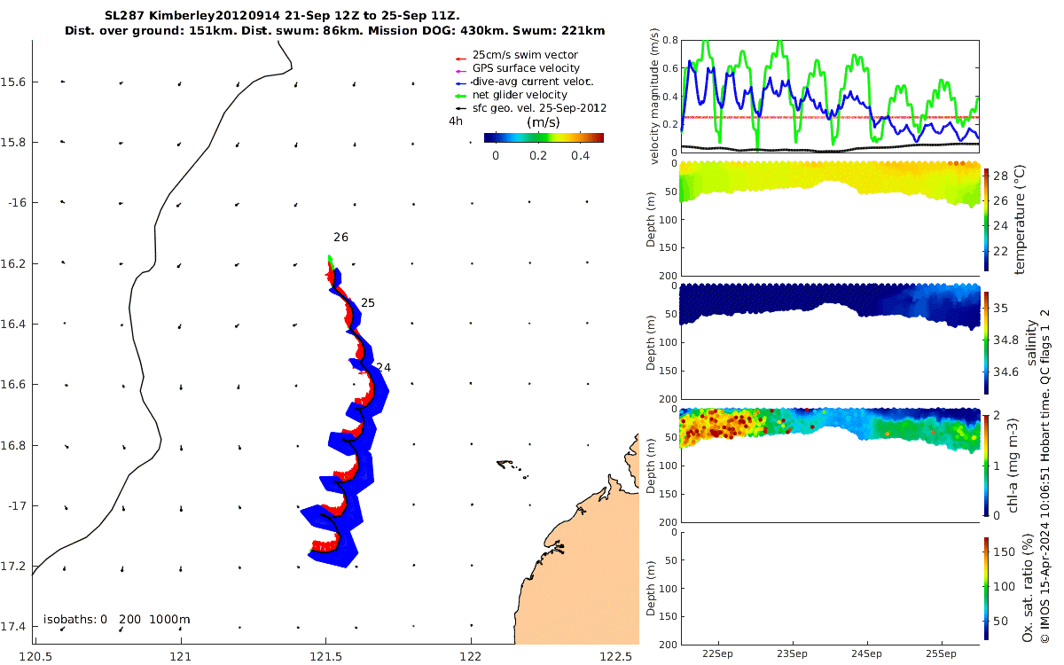Click the "24Sep" time-axis tick label
The image size is (1064, 665).
pyautogui.click(x=867, y=654)
